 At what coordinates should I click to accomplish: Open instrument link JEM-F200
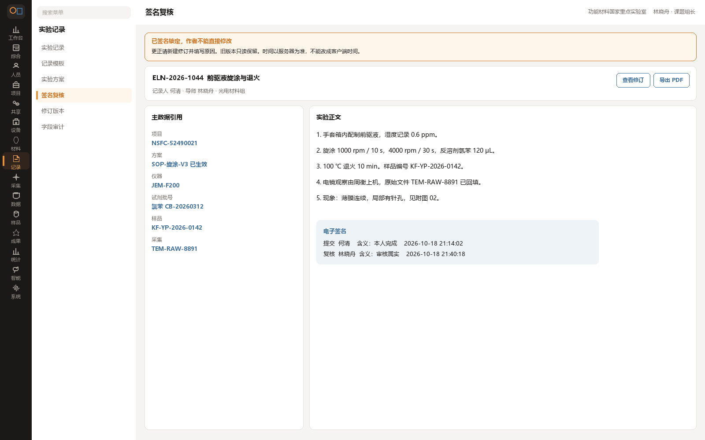click(166, 185)
